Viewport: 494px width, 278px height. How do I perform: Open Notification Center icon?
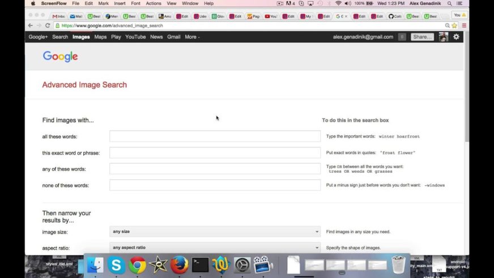459,3
